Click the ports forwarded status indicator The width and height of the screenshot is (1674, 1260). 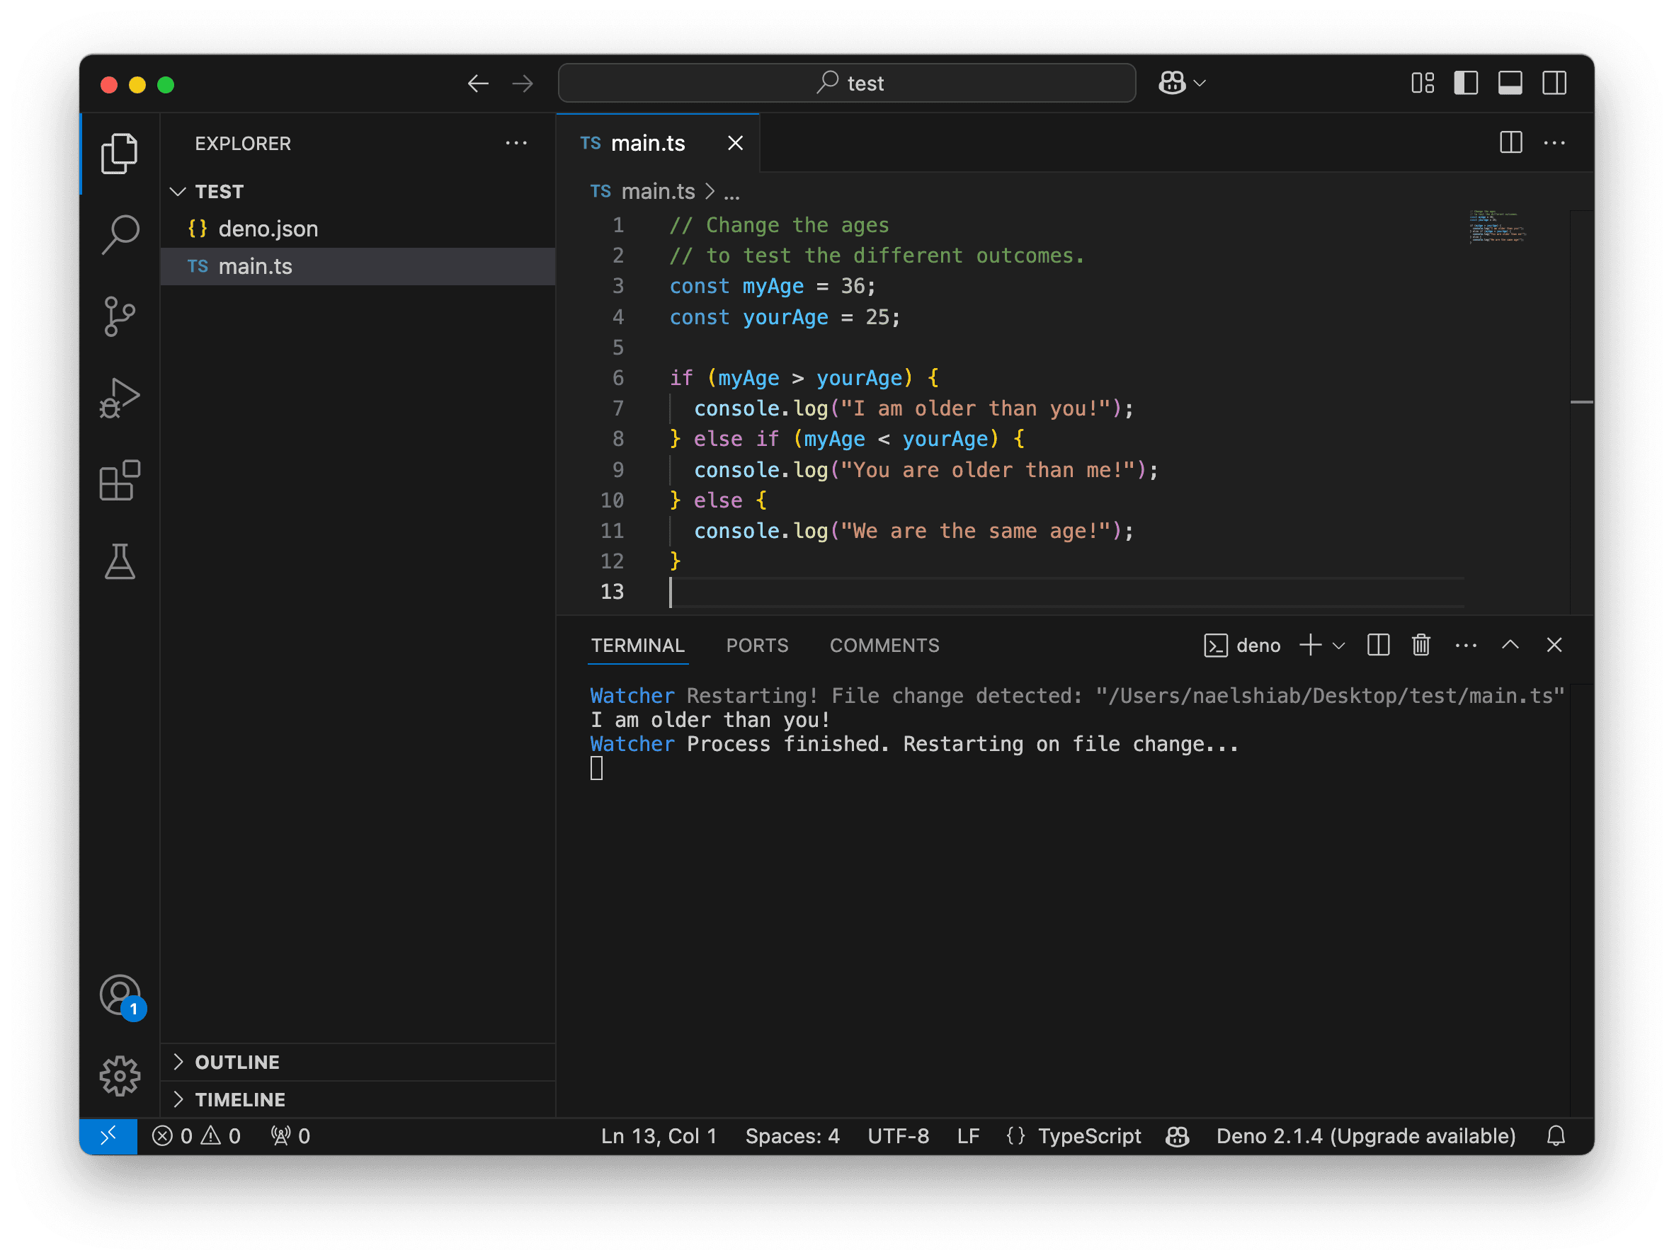click(290, 1136)
